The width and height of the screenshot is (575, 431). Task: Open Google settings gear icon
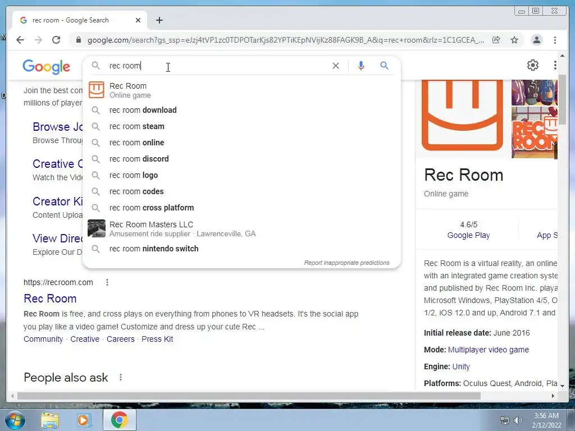[533, 65]
